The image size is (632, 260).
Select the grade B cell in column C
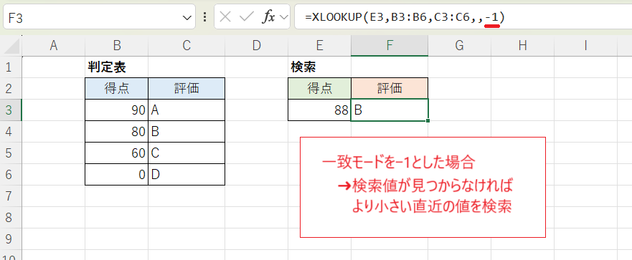pos(187,131)
